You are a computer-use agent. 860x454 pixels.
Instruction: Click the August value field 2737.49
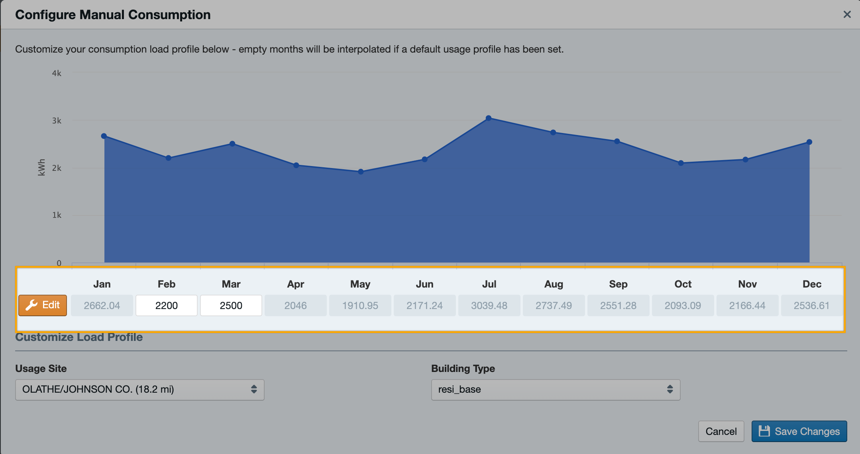point(554,305)
